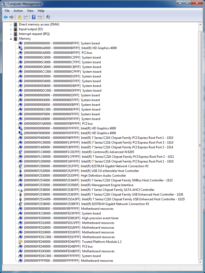
Task: Expand the Input/output (IO) node
Action: pyautogui.click(x=11, y=29)
